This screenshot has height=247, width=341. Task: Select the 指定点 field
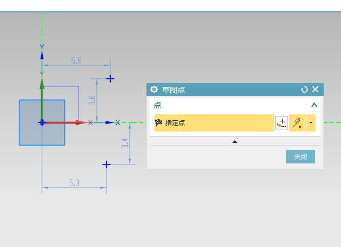[x=214, y=123]
